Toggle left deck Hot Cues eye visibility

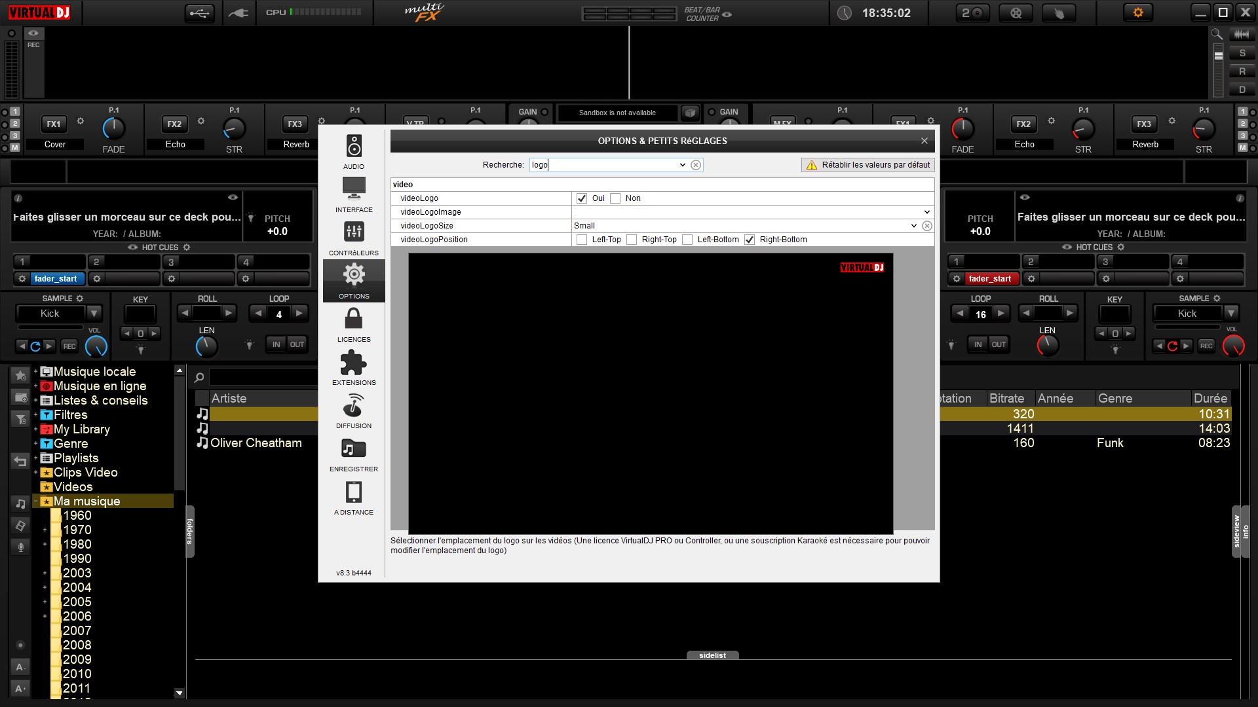click(x=133, y=247)
